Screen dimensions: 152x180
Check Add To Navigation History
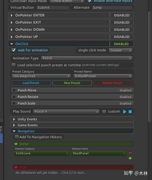pos(17,137)
